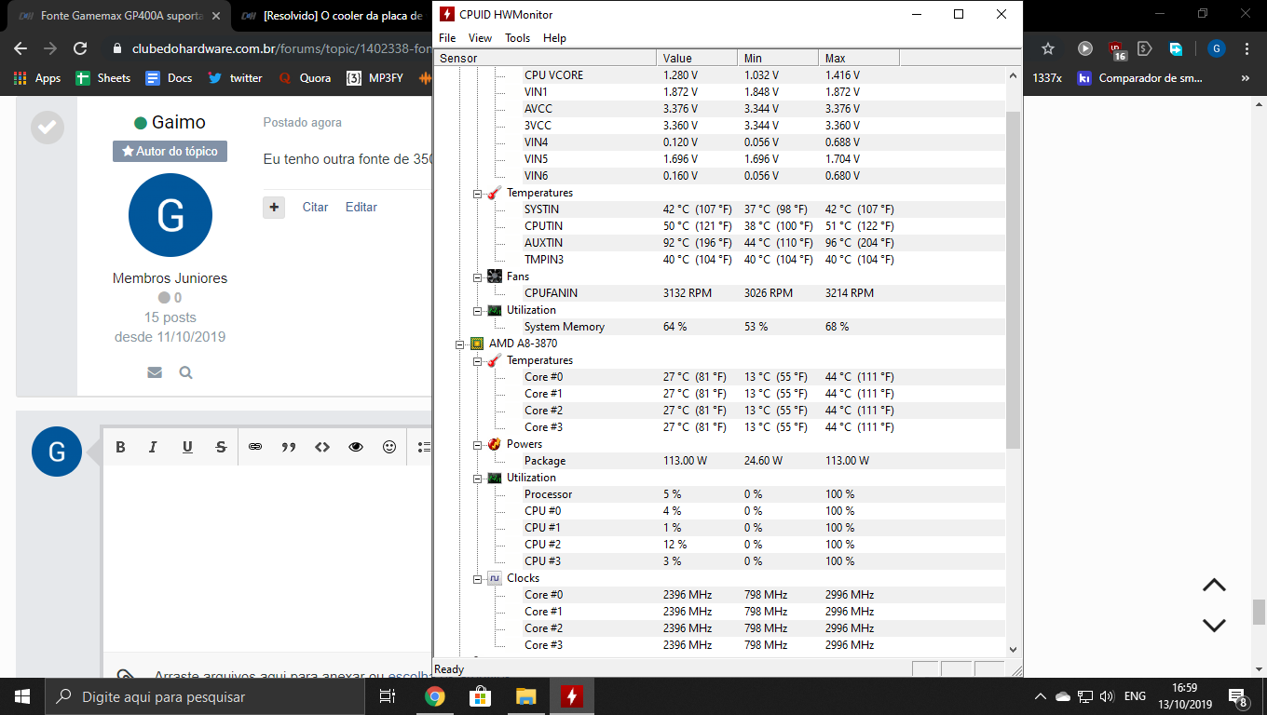Viewport: 1267px width, 715px height.
Task: Collapse the AMD A8-3870 tree node
Action: coord(459,344)
